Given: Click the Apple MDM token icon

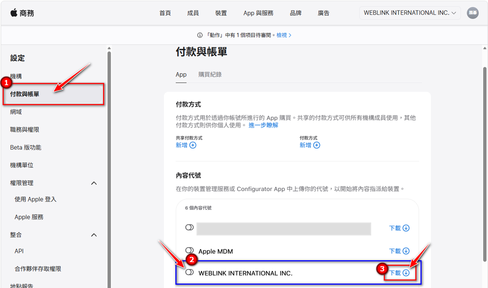Looking at the screenshot, I should click(189, 250).
